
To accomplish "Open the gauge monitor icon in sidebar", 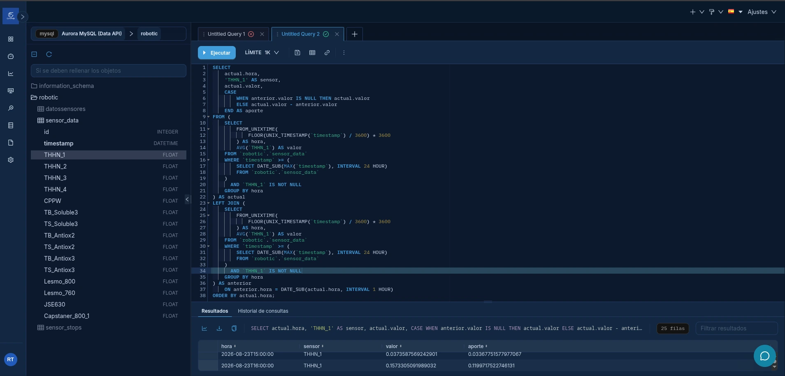I will (x=11, y=56).
